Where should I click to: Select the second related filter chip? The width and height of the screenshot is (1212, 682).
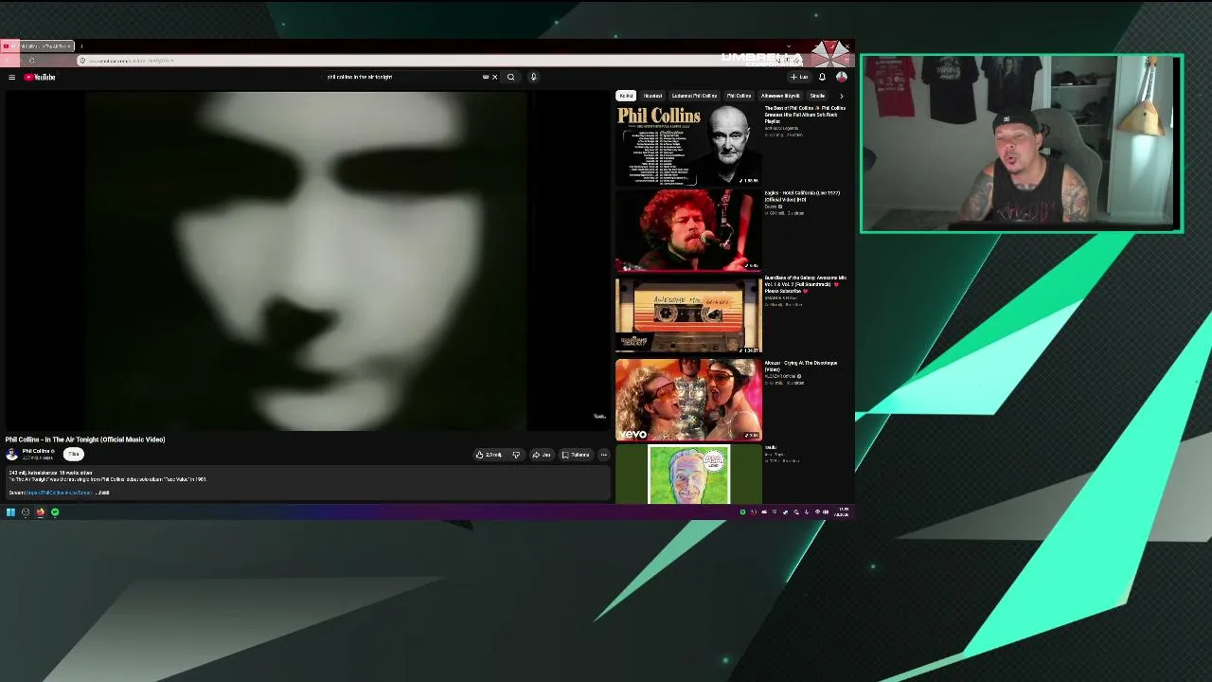coord(652,96)
